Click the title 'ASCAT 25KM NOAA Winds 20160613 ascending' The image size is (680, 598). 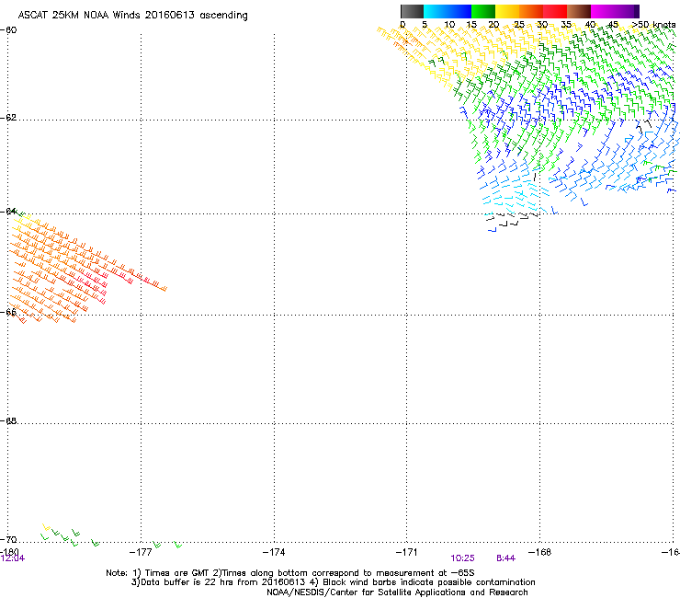[x=132, y=16]
